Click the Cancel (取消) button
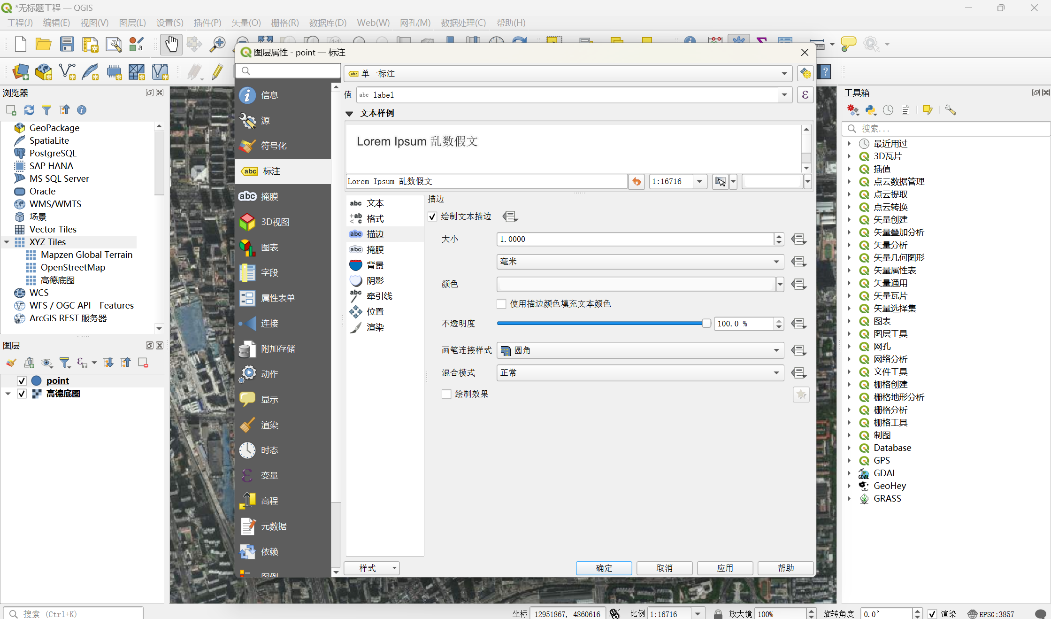The height and width of the screenshot is (619, 1051). coord(664,568)
